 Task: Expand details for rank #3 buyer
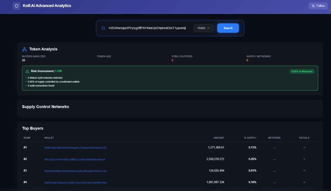click(x=304, y=171)
